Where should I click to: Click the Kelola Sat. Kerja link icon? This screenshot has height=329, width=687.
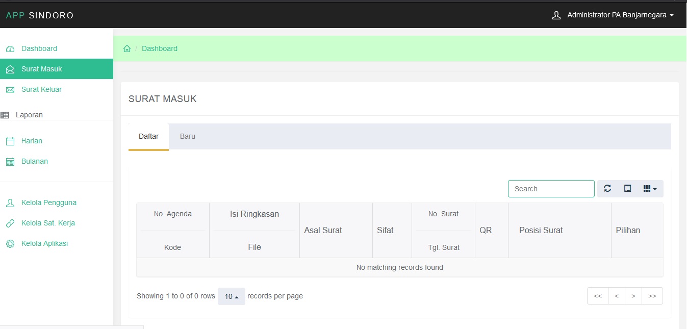coord(10,223)
